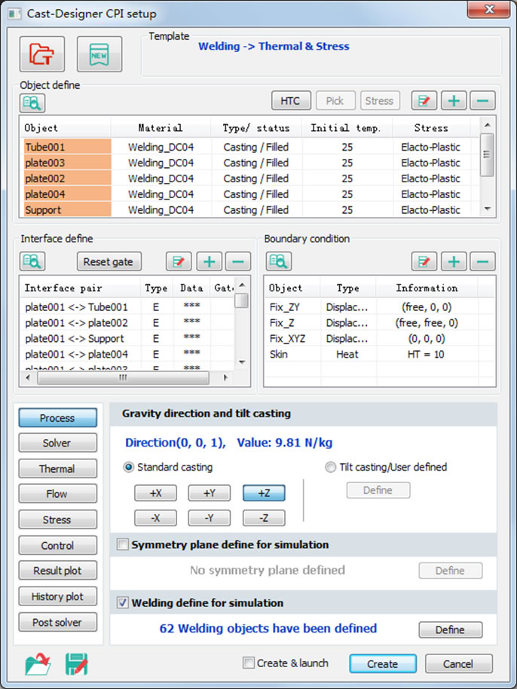This screenshot has width=517, height=689.
Task: Enable Symmetry plane define checkbox
Action: [x=123, y=545]
